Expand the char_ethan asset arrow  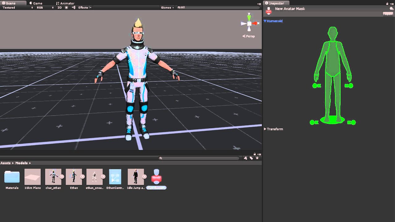[x=62, y=177]
